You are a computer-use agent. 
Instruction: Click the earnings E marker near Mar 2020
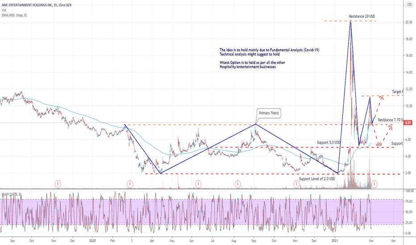pyautogui.click(x=130, y=184)
